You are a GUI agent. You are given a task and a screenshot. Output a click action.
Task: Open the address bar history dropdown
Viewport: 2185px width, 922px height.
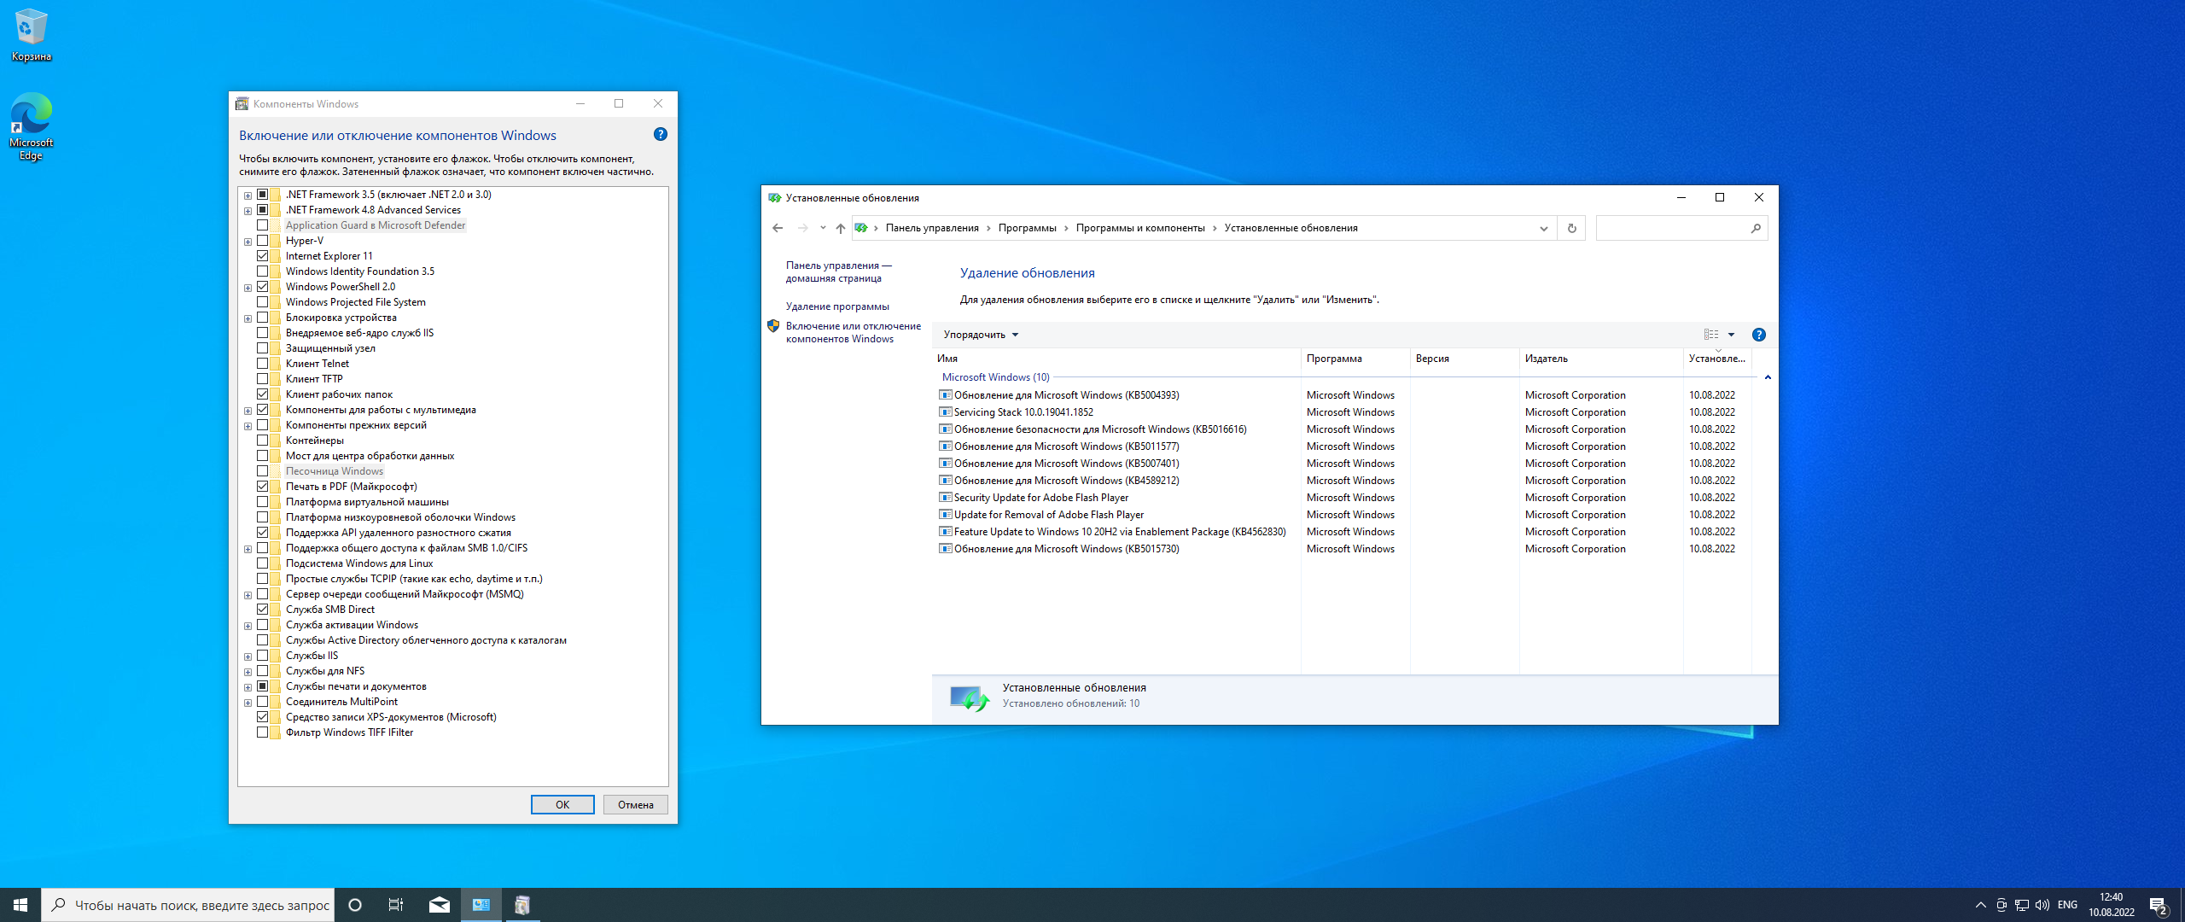tap(1543, 228)
